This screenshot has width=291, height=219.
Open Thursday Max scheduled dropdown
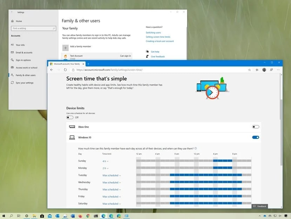[111, 189]
